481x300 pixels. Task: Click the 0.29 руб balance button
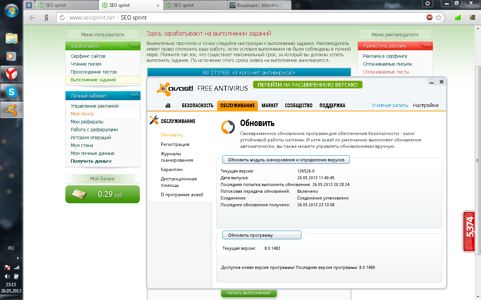[x=103, y=194]
